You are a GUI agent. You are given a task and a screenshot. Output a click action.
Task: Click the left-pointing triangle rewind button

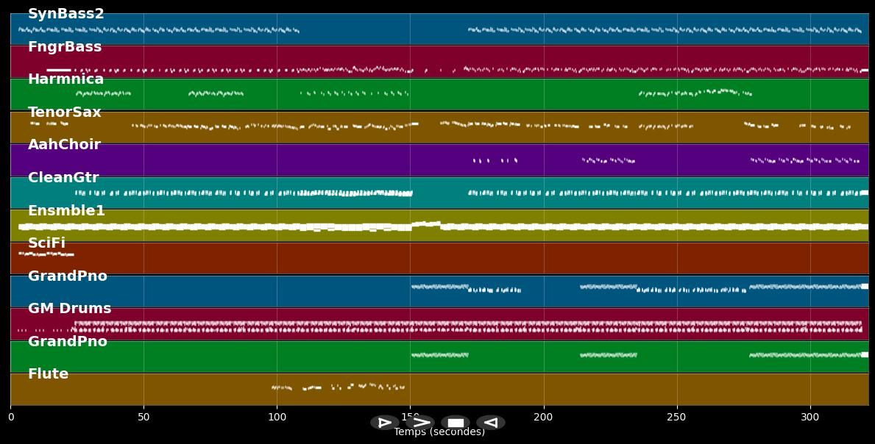[491, 423]
